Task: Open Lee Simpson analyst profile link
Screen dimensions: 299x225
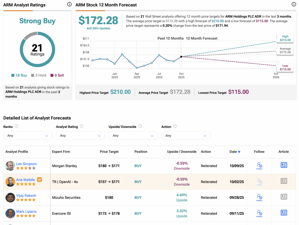Action: click(26, 164)
